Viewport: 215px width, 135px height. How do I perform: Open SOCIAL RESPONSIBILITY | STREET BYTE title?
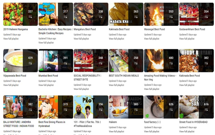[87, 78]
